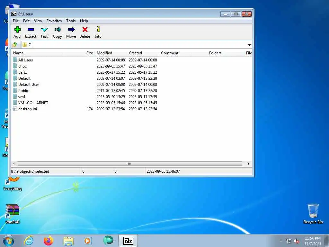Image resolution: width=329 pixels, height=247 pixels.
Task: Sort by the Name column header
Action: pyautogui.click(x=37, y=53)
